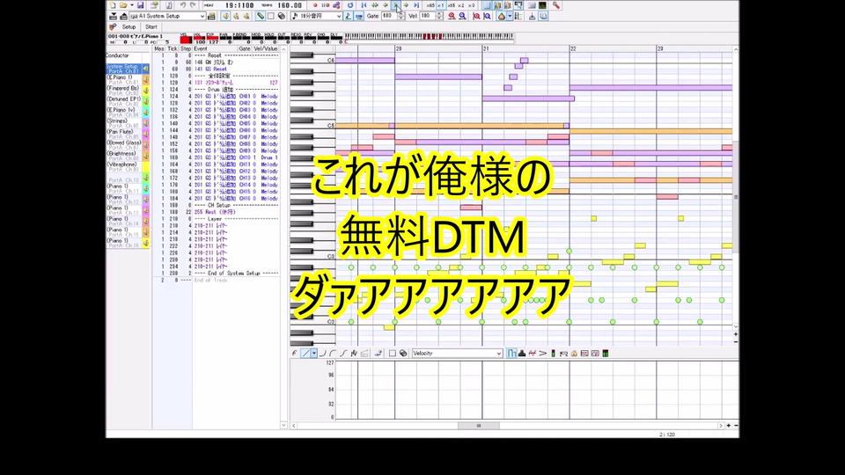Screen dimensions: 845x475
Task: Save the project with the floppy disk icon
Action: tap(140, 5)
